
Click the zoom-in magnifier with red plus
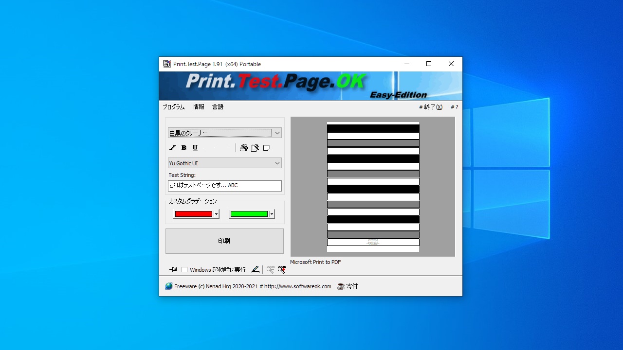point(282,269)
